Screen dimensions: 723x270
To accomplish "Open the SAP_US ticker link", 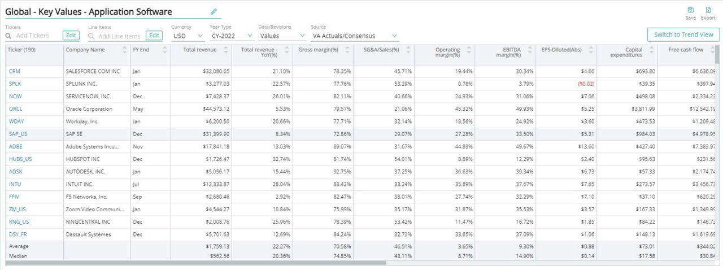I will coord(18,134).
